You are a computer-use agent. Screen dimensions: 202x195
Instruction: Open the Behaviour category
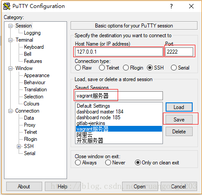pyautogui.click(x=35, y=82)
